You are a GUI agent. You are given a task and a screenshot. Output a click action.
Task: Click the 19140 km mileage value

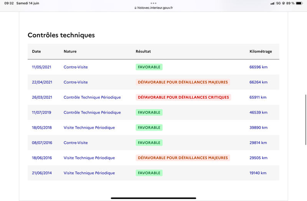[x=258, y=173]
